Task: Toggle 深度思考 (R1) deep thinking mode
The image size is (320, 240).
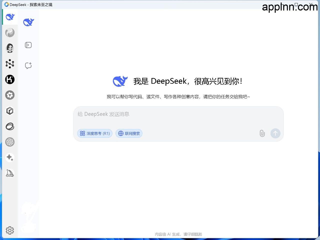Action: pos(95,133)
